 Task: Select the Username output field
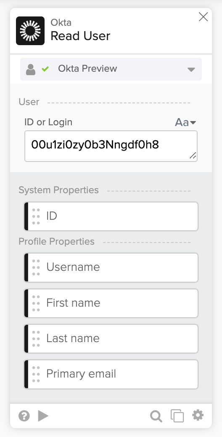(x=111, y=267)
